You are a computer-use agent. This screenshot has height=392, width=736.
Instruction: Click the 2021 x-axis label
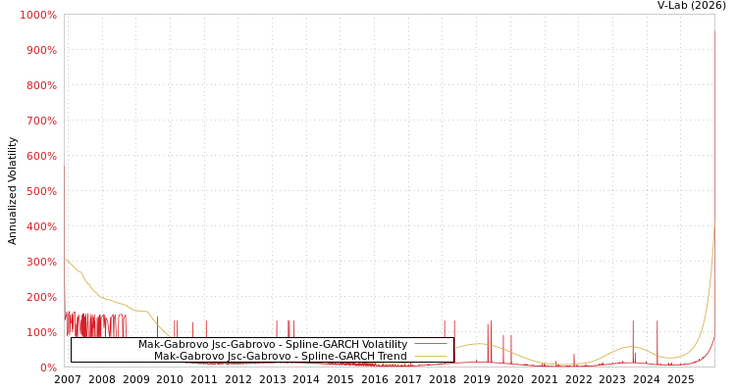coord(545,379)
